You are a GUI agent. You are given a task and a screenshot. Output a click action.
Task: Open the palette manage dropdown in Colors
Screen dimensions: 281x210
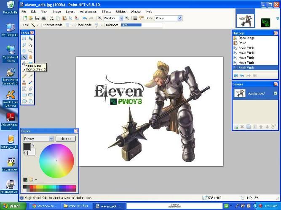pyautogui.click(x=36, y=180)
